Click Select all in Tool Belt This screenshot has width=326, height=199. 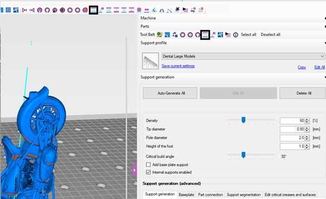[x=249, y=35]
